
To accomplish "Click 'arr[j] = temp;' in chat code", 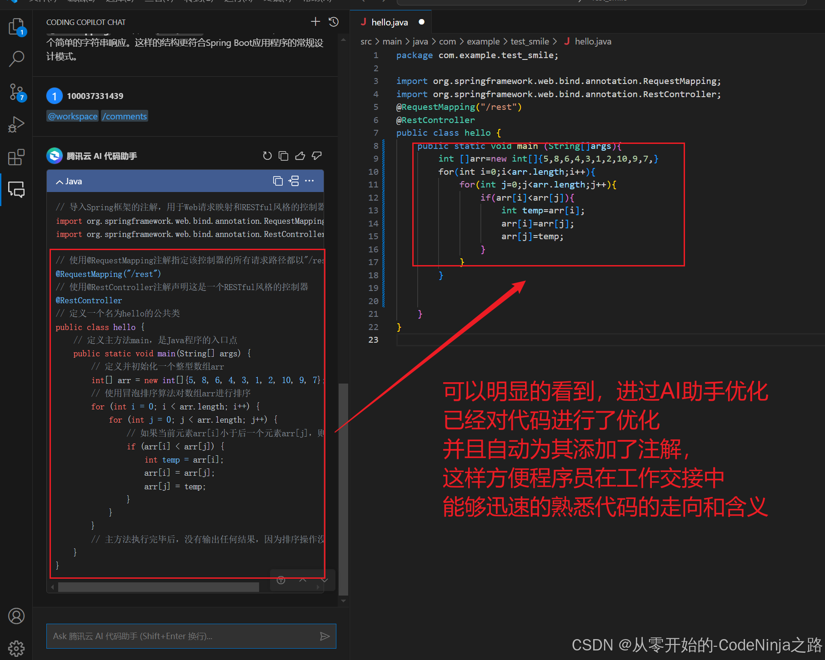I will click(175, 486).
